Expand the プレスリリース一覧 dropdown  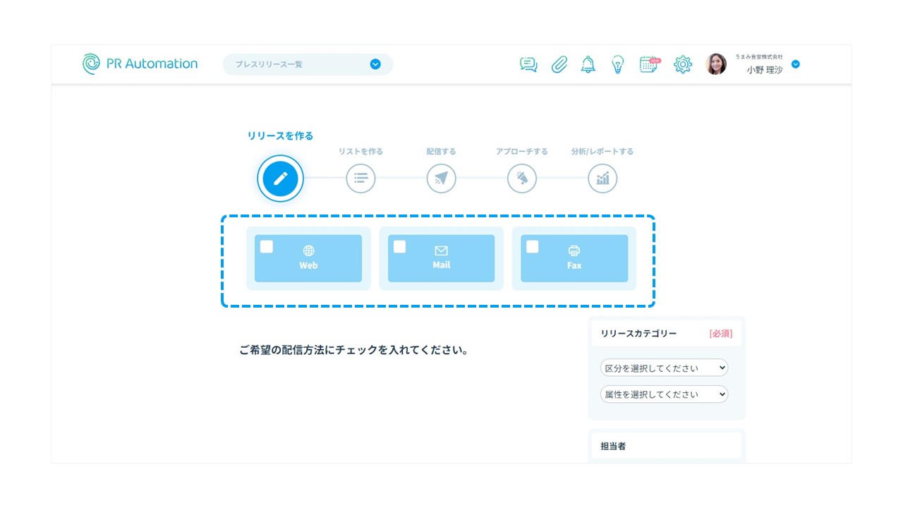point(375,64)
